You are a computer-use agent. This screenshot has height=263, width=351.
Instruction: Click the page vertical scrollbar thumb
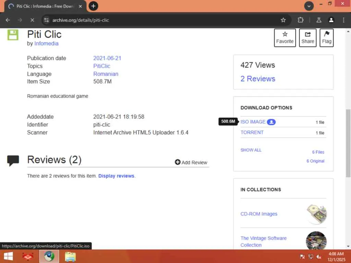[x=348, y=143]
